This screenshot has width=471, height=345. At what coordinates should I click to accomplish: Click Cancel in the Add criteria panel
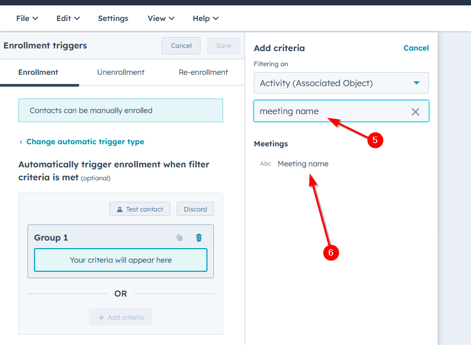(416, 48)
